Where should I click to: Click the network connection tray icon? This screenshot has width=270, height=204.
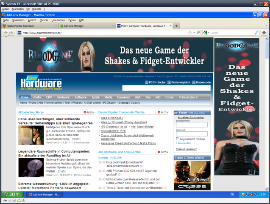(247, 195)
